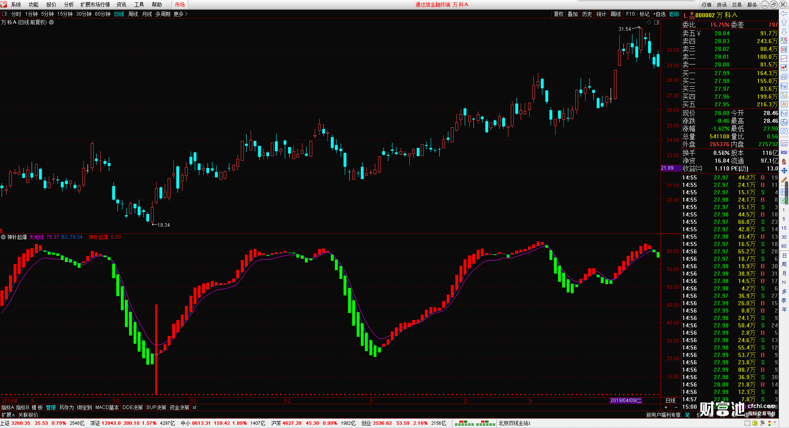Click the grey circle icon next to 神针起爆

coord(3,237)
